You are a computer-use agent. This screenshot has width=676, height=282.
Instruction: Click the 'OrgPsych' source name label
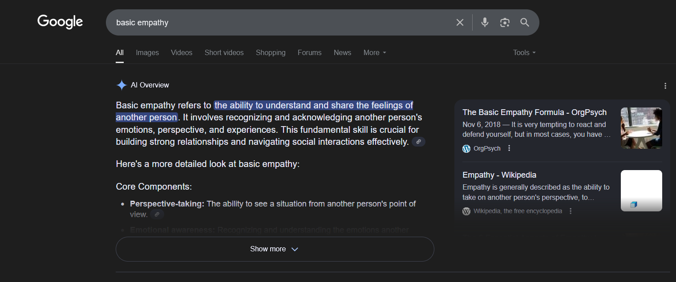[x=487, y=149]
